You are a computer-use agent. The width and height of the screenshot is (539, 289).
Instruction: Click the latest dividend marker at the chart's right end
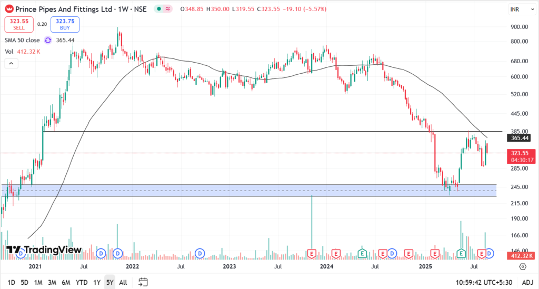pos(490,254)
